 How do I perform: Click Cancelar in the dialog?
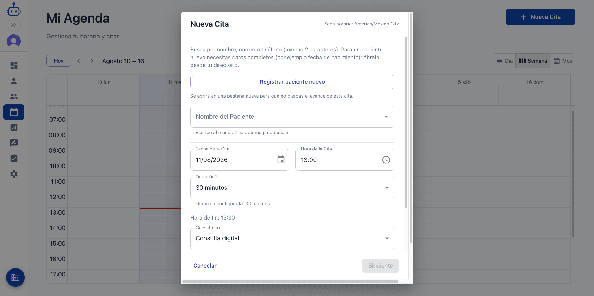pyautogui.click(x=205, y=266)
